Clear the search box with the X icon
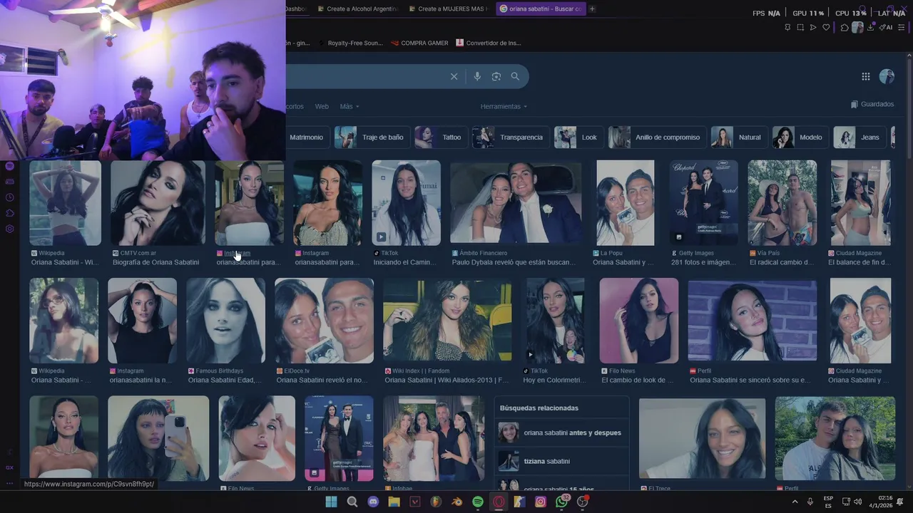The width and height of the screenshot is (913, 513). pyautogui.click(x=454, y=76)
